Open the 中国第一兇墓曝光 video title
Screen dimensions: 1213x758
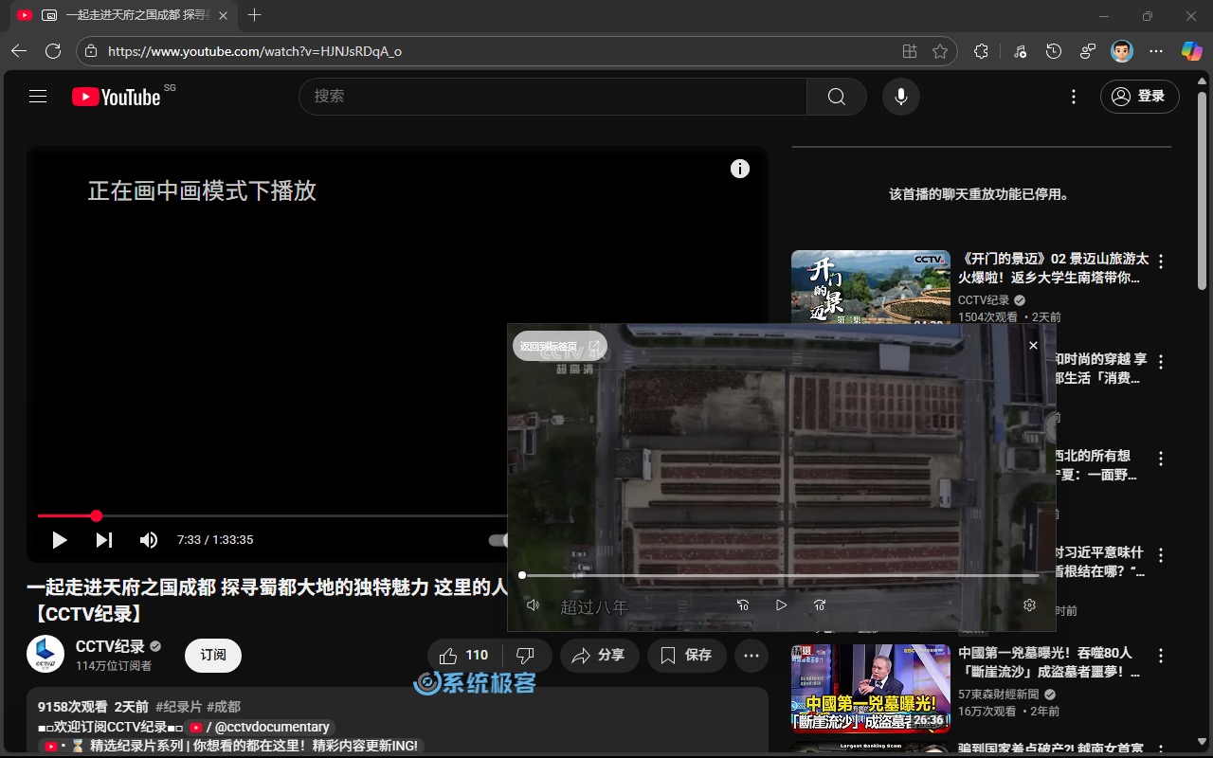1049,662
